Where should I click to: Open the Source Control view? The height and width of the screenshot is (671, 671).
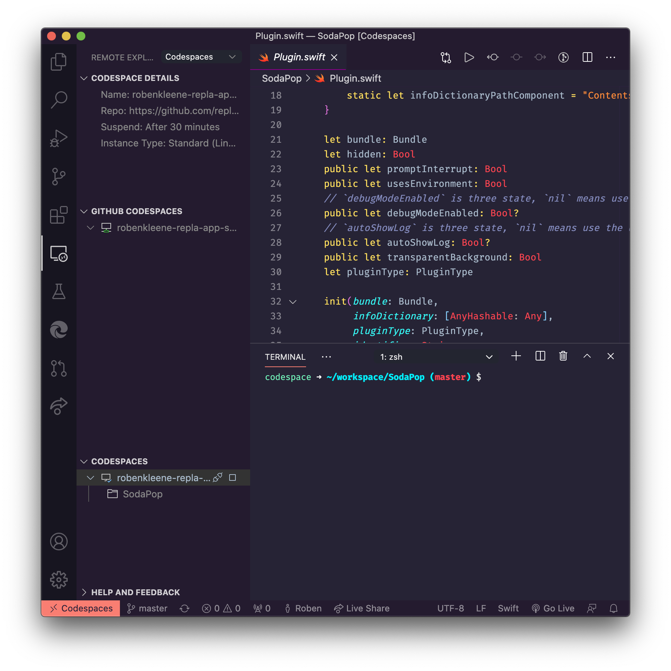[59, 177]
